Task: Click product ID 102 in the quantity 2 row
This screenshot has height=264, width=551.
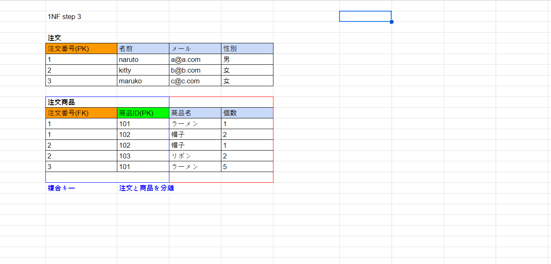Action: click(143, 134)
